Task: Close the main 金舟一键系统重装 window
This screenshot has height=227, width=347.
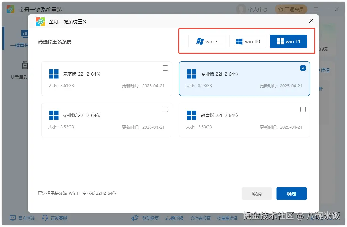Action: coord(336,9)
